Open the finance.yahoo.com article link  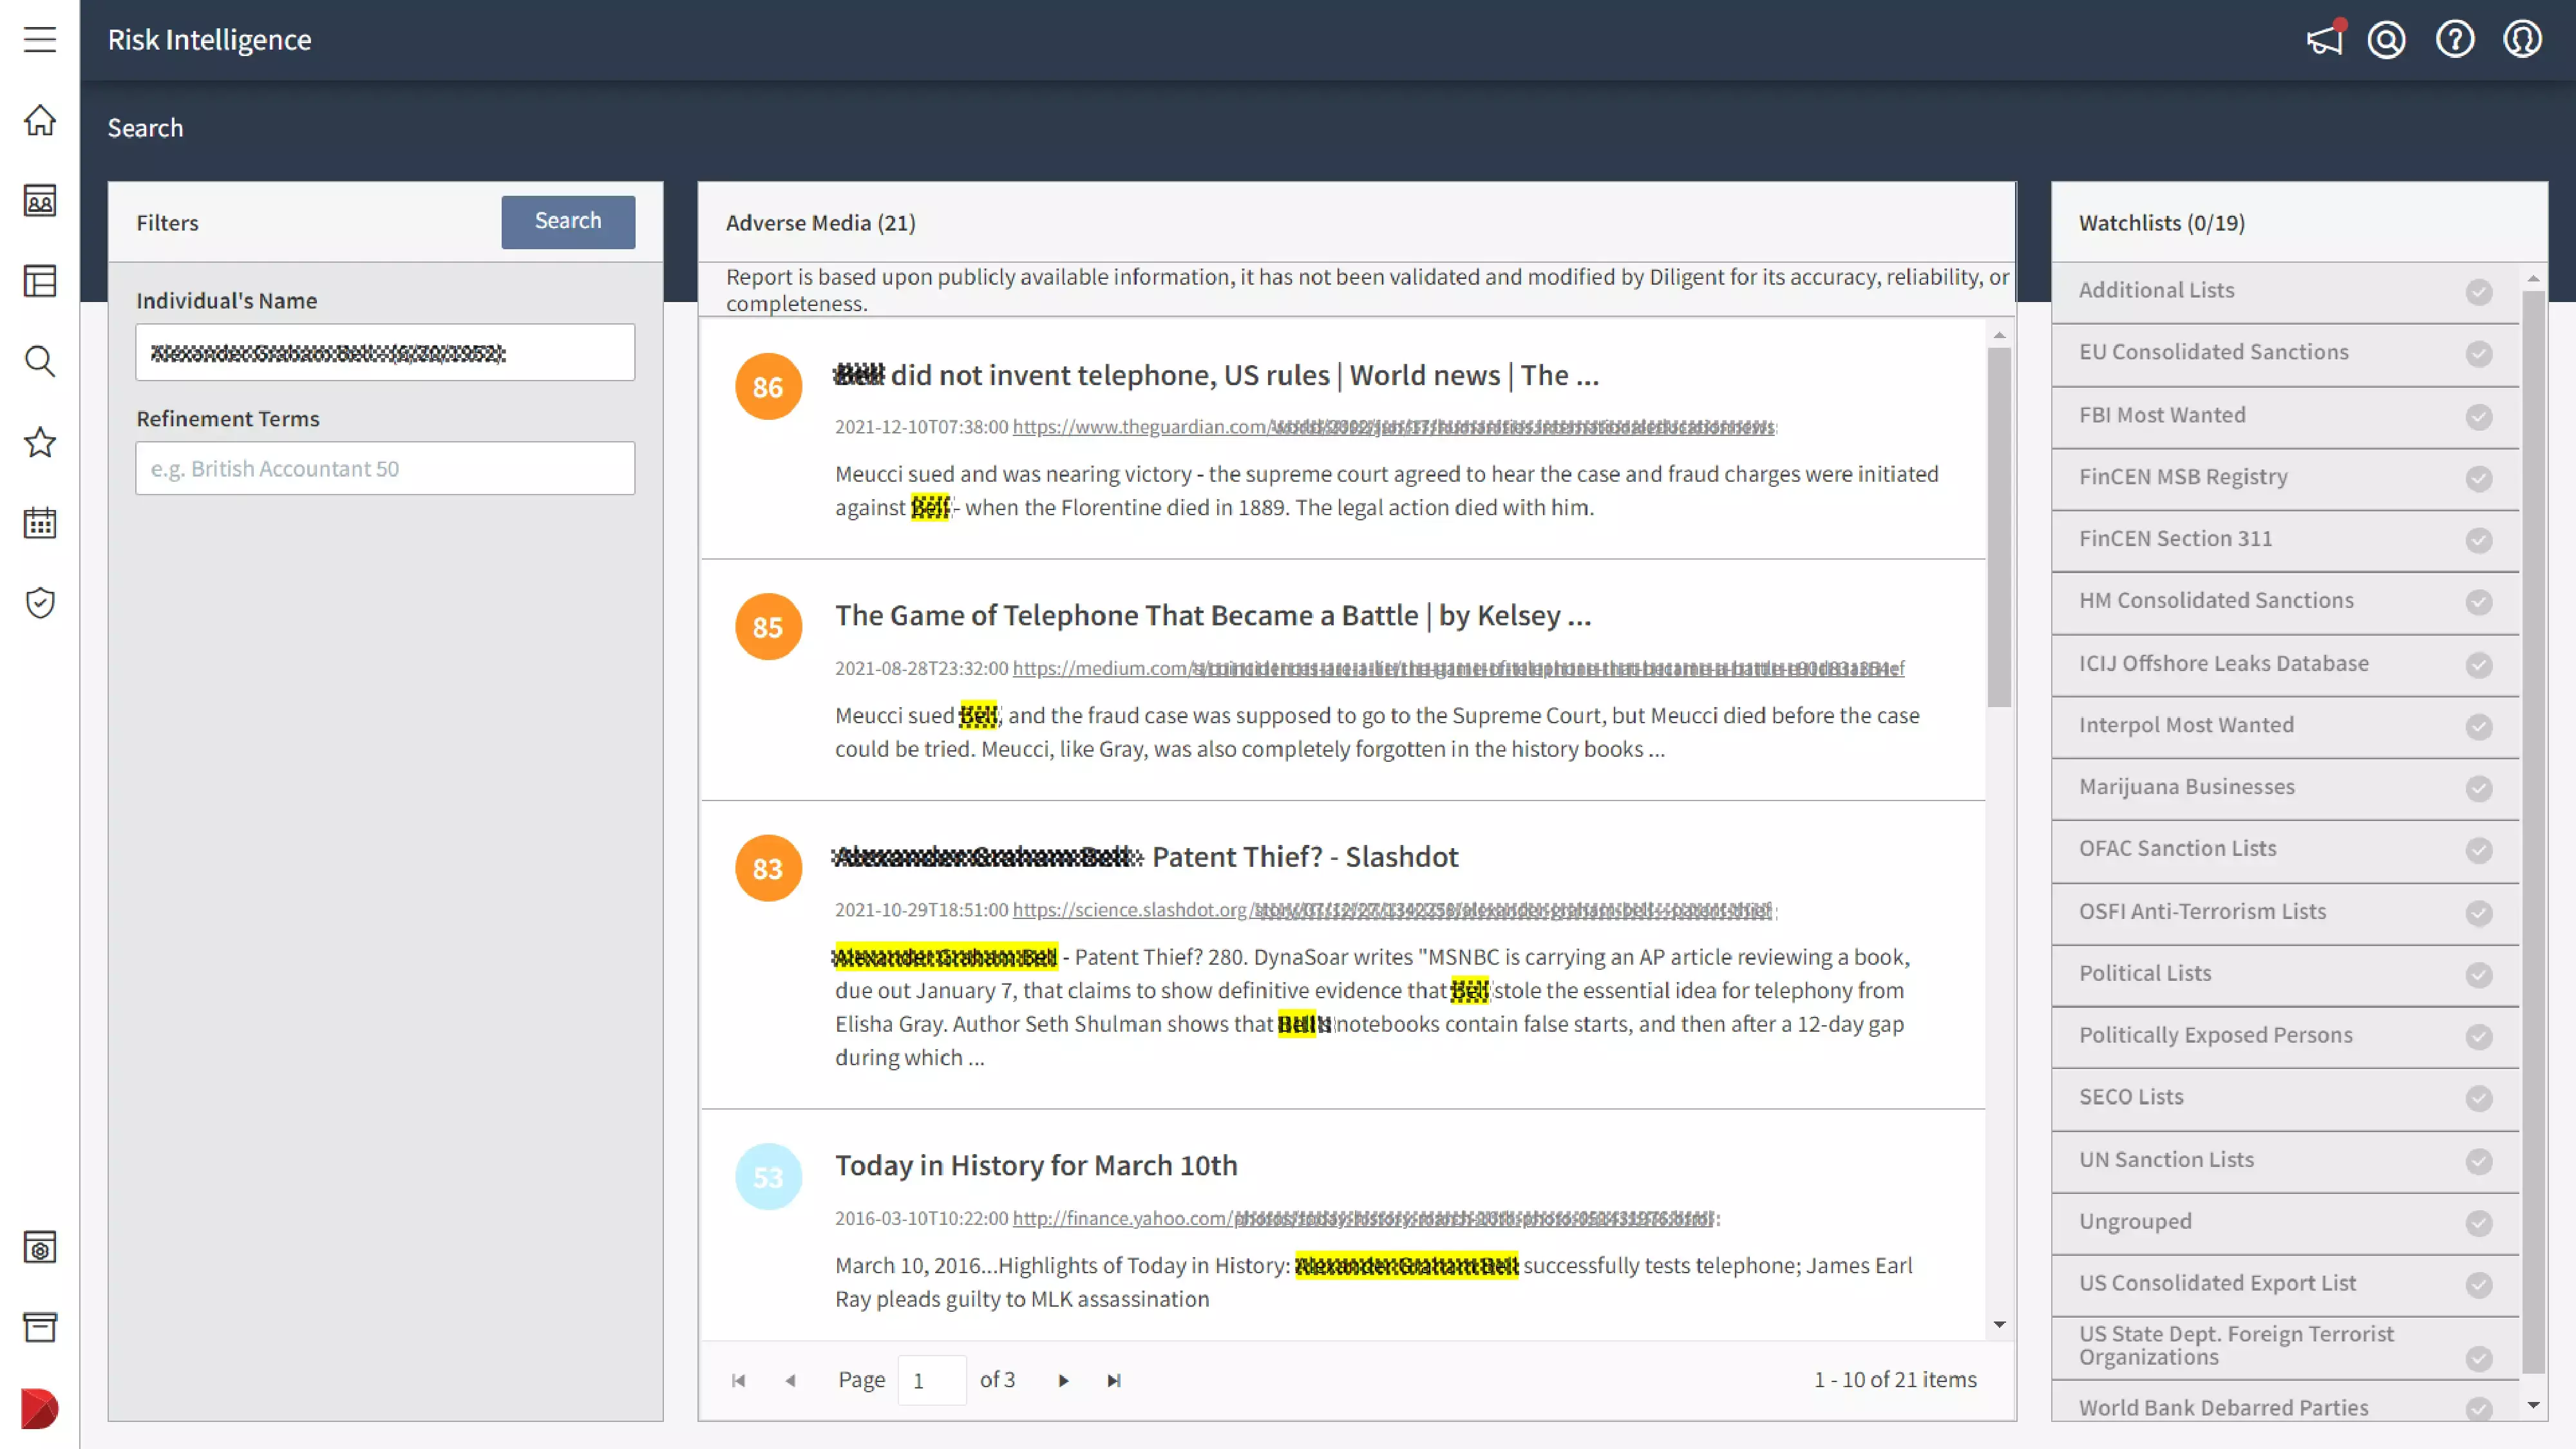[1364, 1219]
